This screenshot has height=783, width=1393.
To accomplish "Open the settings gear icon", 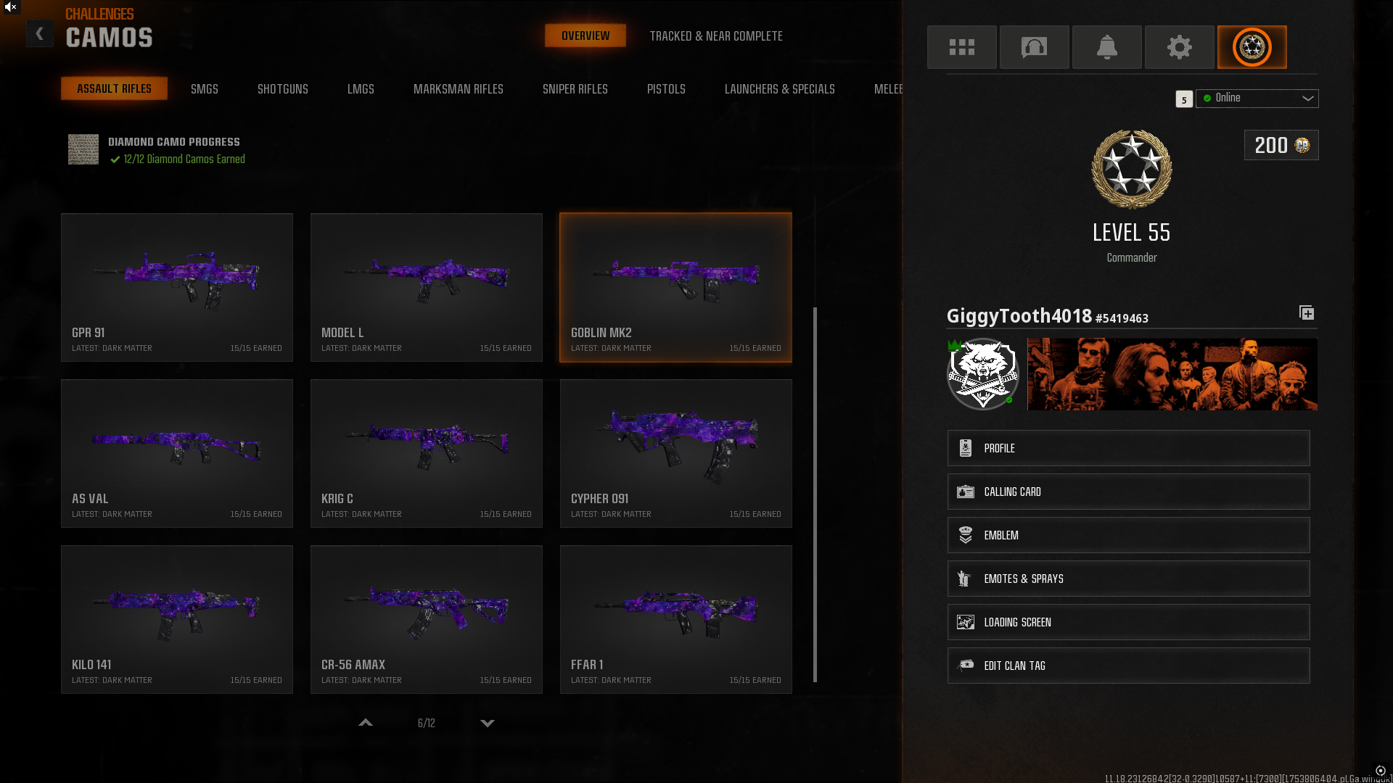I will tap(1179, 47).
